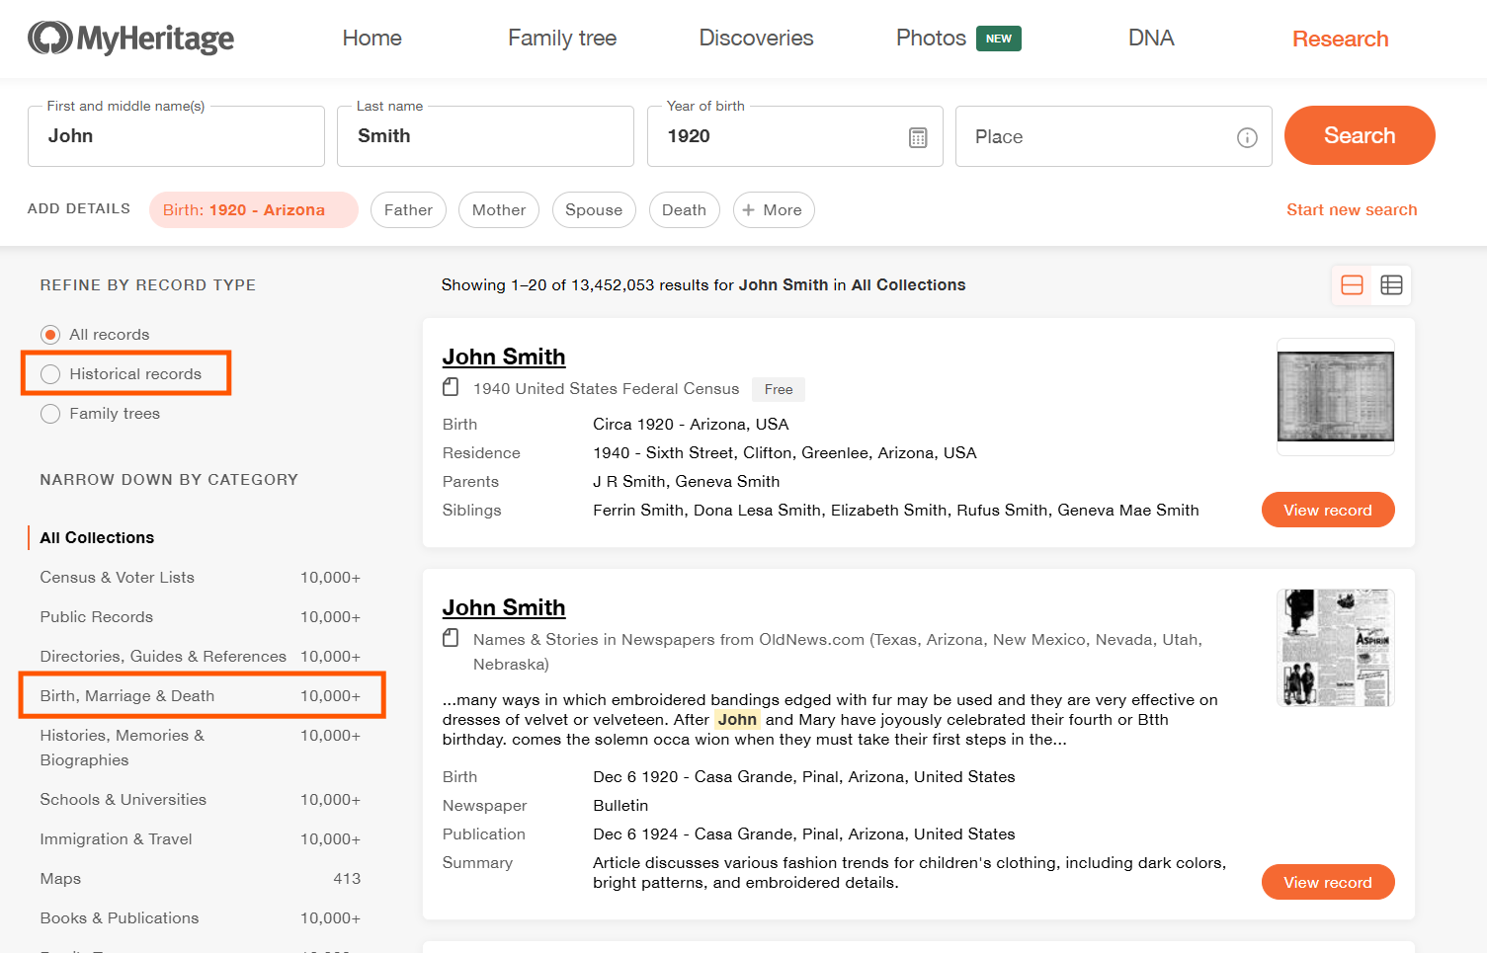Click the Start new search link

1352,209
